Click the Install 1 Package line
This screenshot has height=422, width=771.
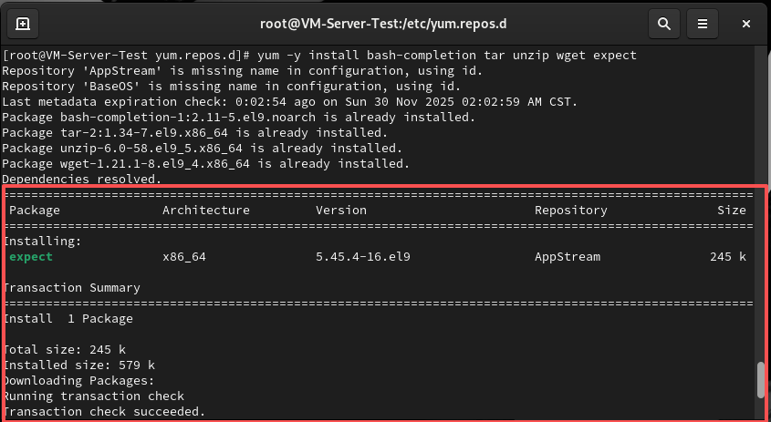coord(68,319)
